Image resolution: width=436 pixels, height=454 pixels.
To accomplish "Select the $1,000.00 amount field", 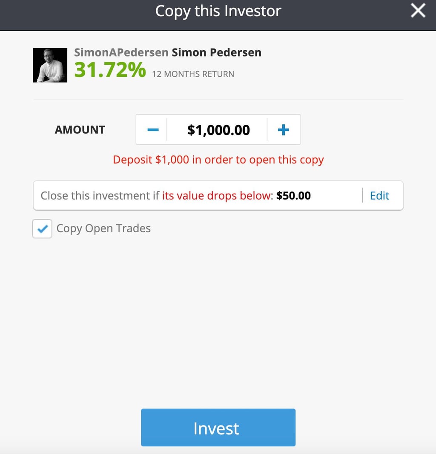I will 218,129.
